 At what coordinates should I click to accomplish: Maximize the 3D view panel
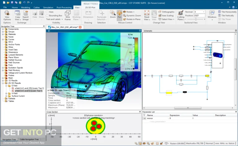140,31
